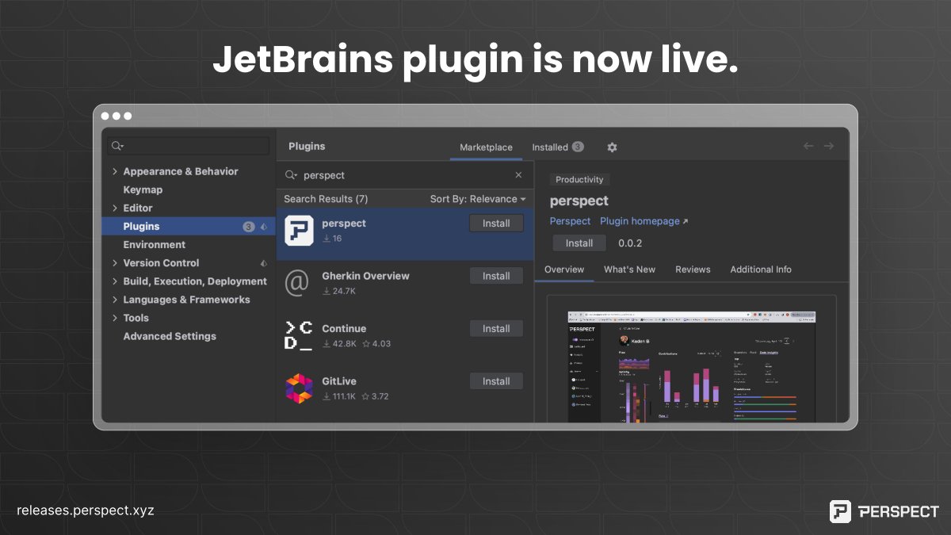Viewport: 951px width, 535px height.
Task: Click the perspect plugin logo icon
Action: [x=299, y=230]
